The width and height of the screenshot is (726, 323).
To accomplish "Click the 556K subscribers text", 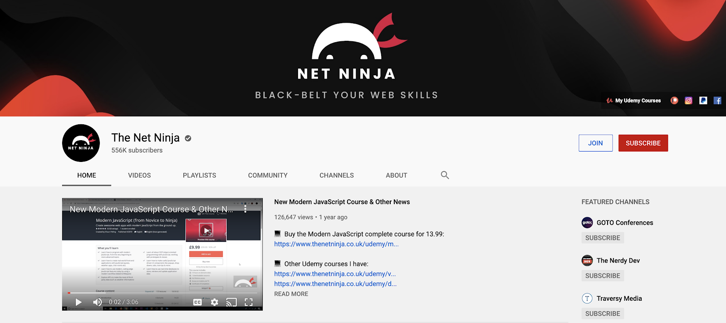I will pyautogui.click(x=137, y=150).
